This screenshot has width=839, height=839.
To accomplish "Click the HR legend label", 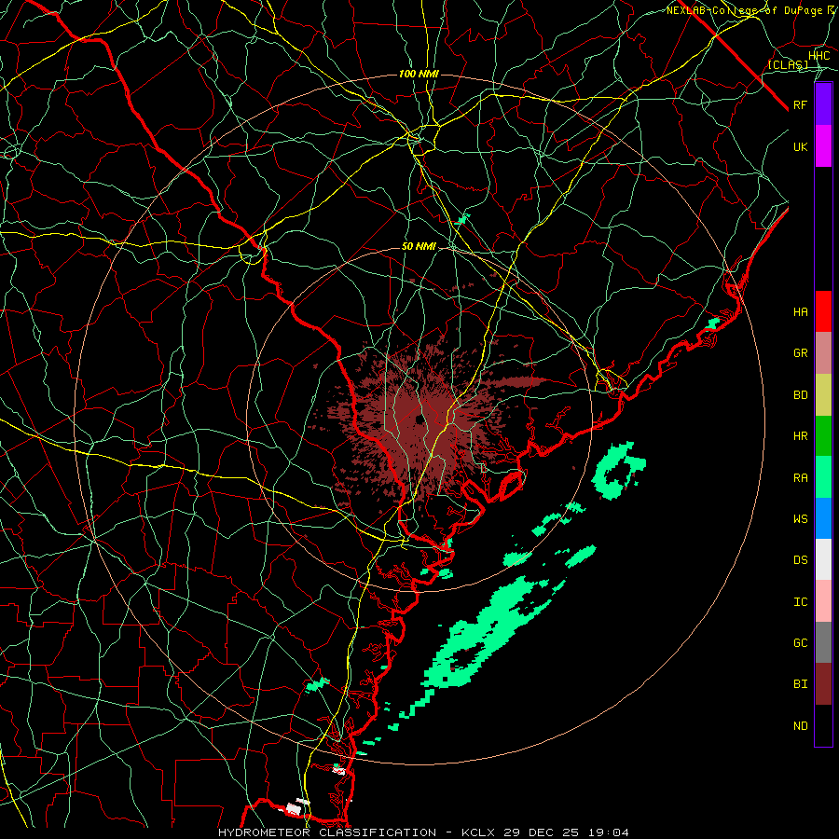I will tap(801, 436).
